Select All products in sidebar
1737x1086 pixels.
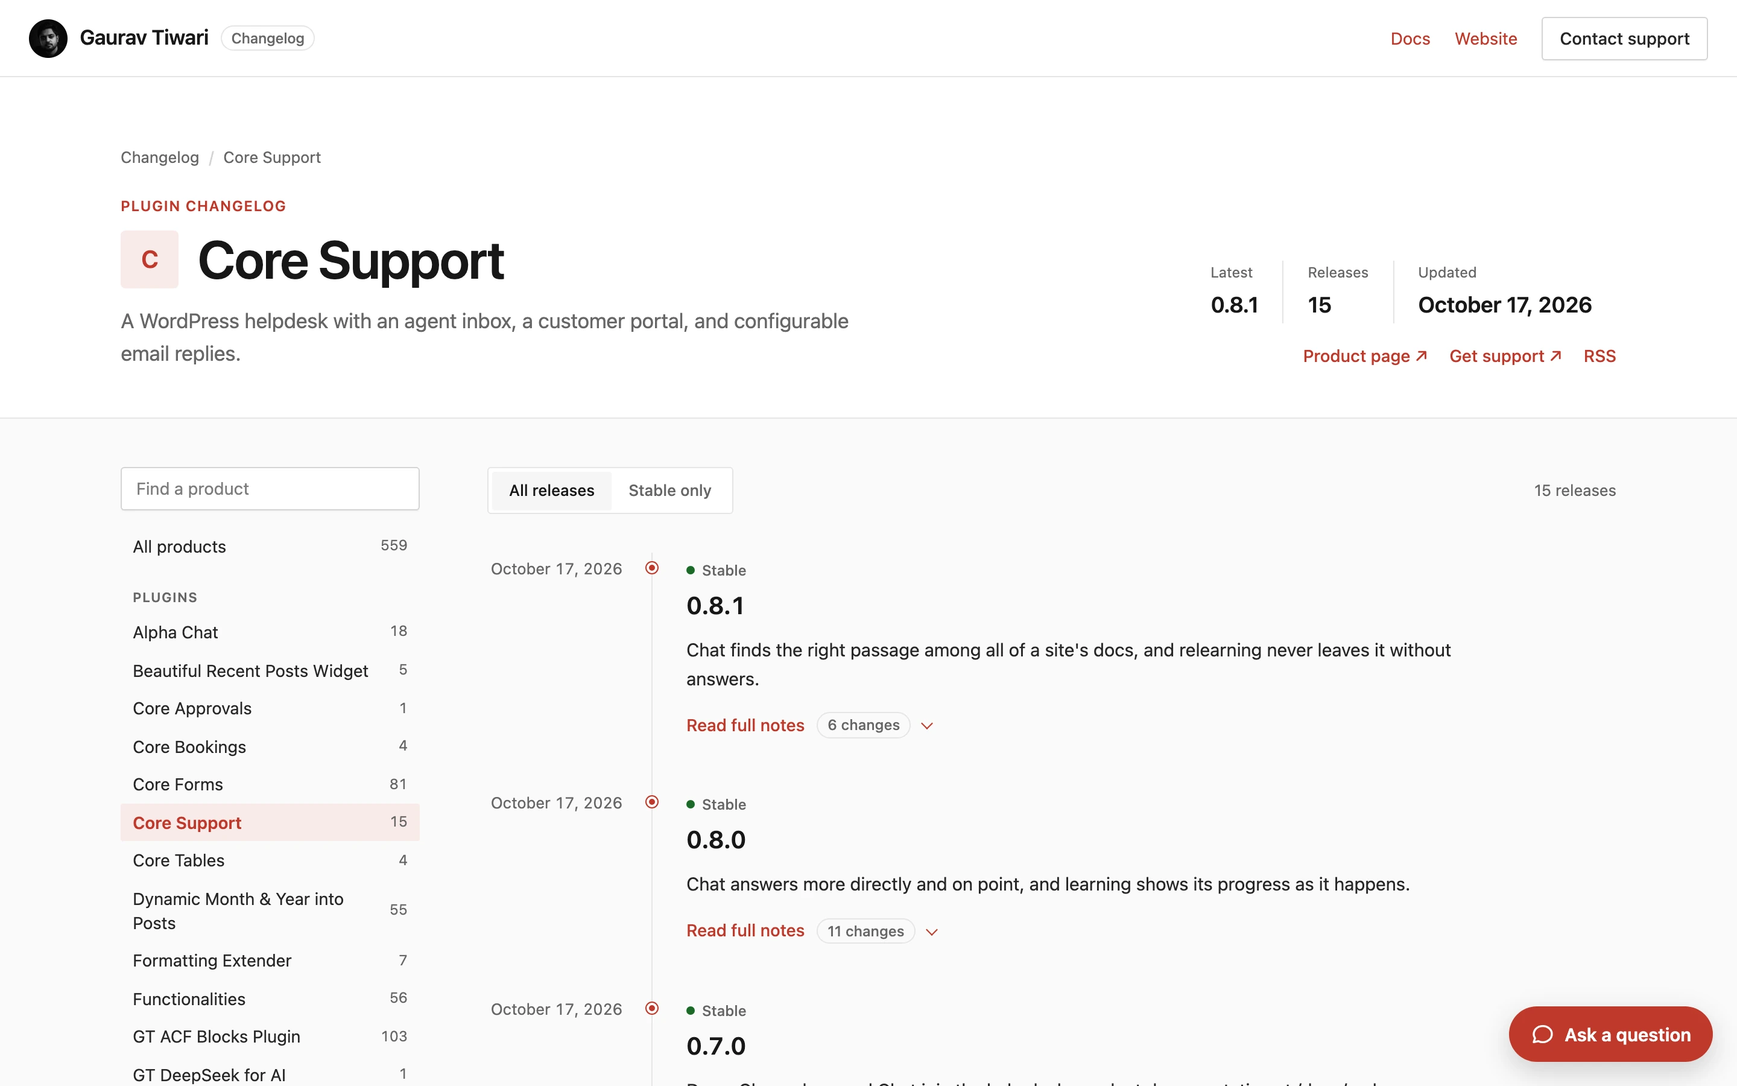pos(270,547)
